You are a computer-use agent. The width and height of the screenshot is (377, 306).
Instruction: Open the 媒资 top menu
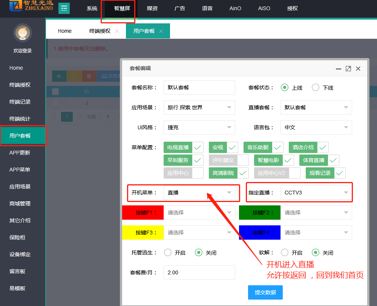[x=152, y=8]
